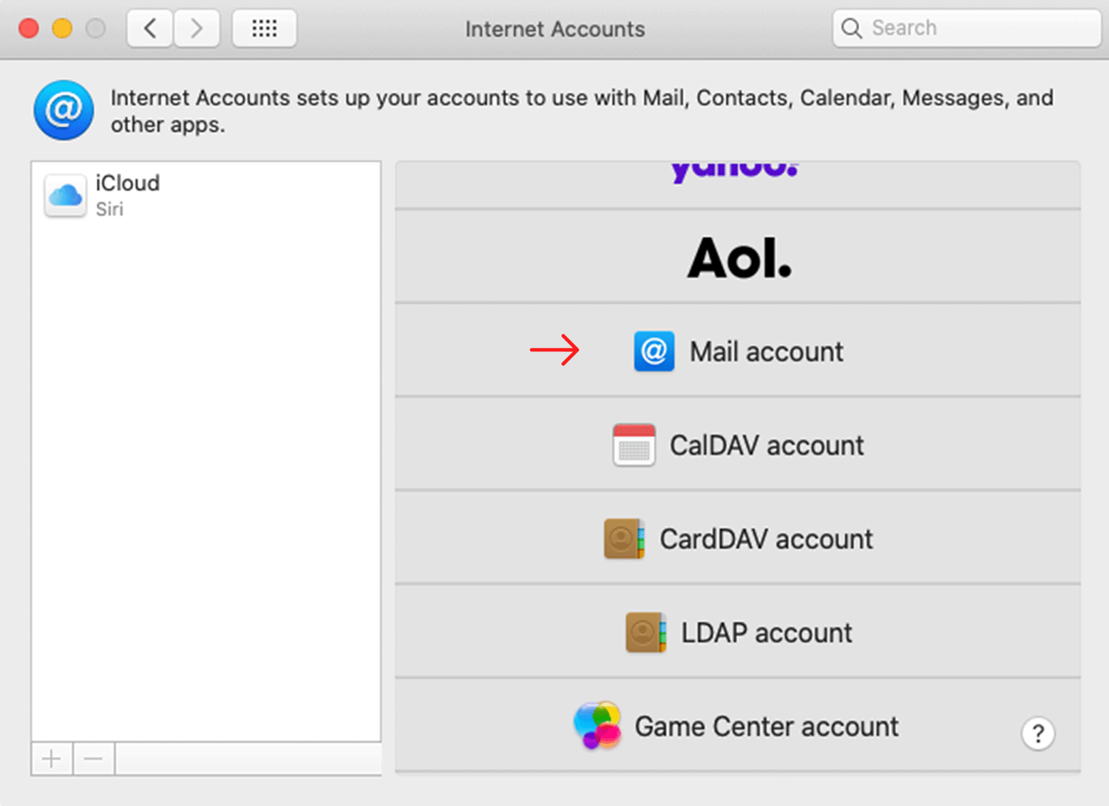Click the CardDAV address book icon

[624, 538]
